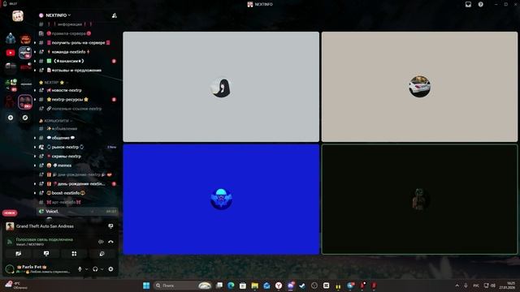Toggle noise suppression icon in voice panel
Viewport: 520px width, 292px height.
coord(101,242)
